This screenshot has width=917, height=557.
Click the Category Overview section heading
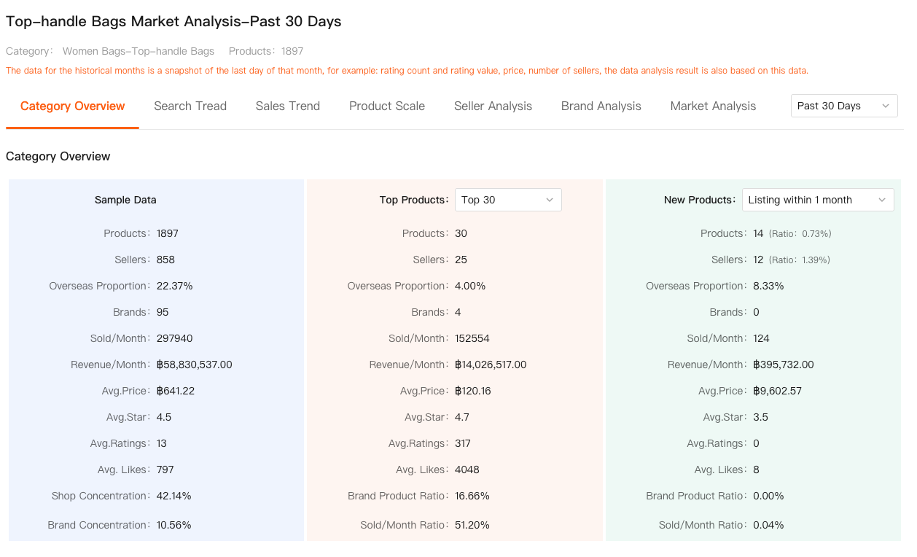pos(58,157)
